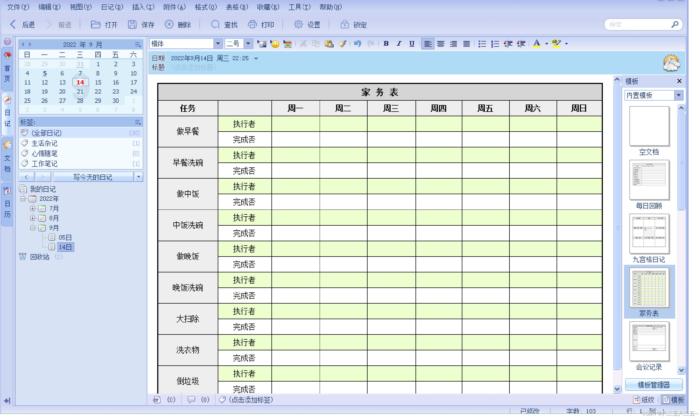
Task: Click the format painter brush icon
Action: 342,44
